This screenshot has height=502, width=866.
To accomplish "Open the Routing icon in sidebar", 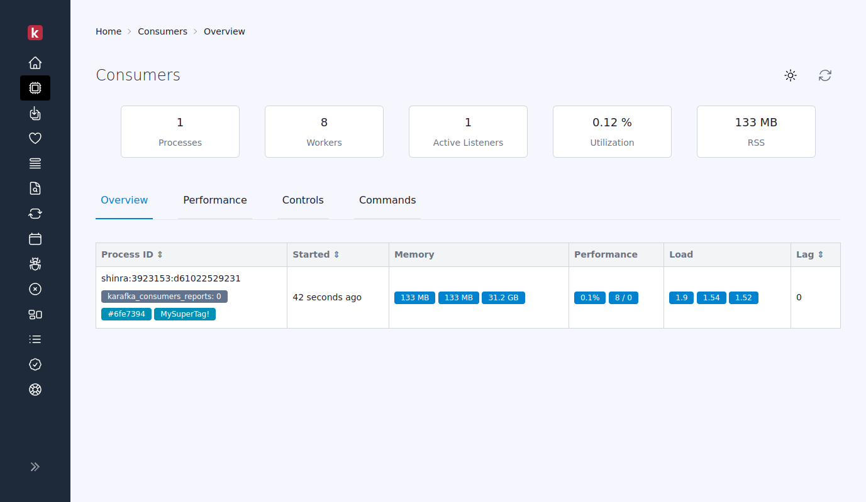I will 35,163.
